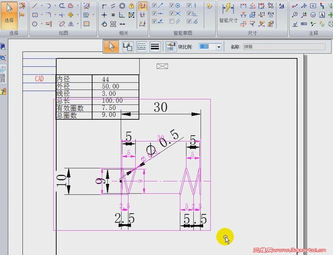The image size is (333, 255).
Task: Click the 名称 field containing 弹簧
Action: coord(284,47)
